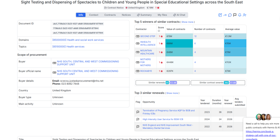Open the High Intensity User Service for BSW ICB
The height and width of the screenshot is (140, 280).
(163, 119)
